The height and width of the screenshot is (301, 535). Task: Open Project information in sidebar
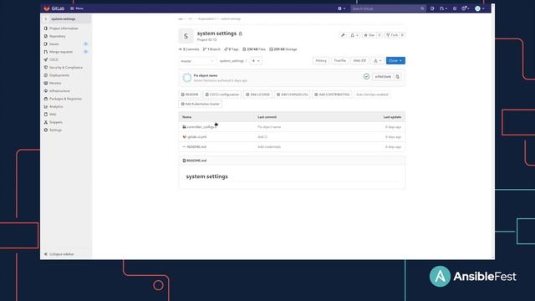click(x=64, y=28)
